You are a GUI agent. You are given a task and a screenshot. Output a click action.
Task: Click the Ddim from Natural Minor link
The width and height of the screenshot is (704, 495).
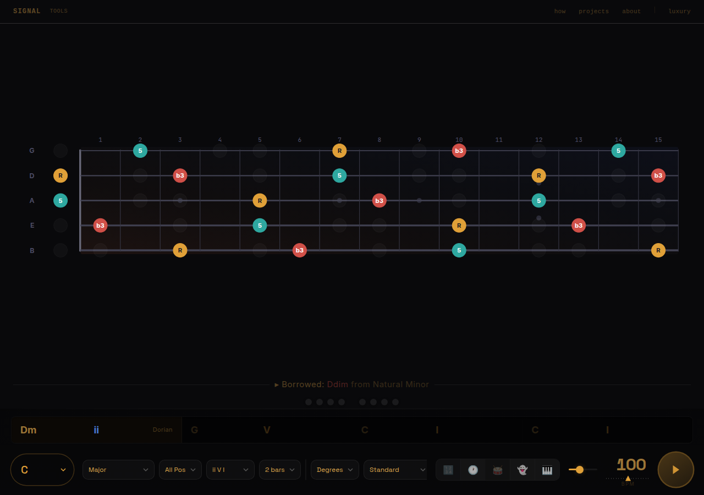pyautogui.click(x=378, y=384)
